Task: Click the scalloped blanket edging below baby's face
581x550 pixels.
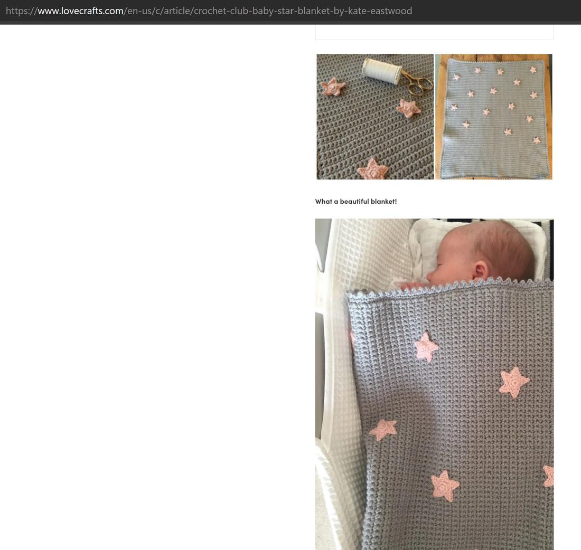Action: click(x=449, y=288)
